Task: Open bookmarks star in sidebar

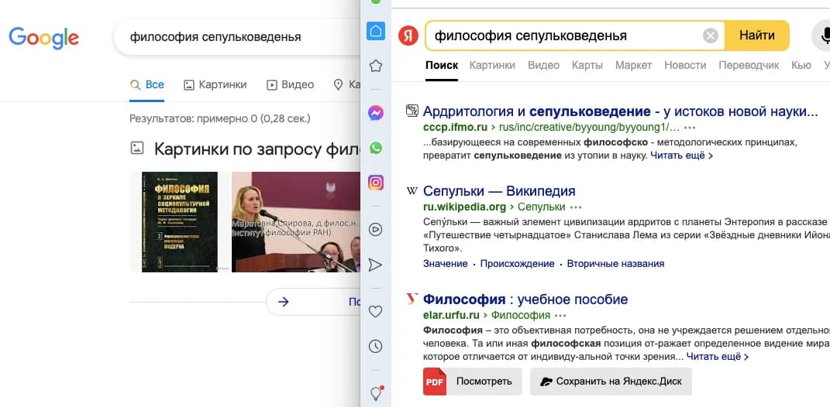Action: pyautogui.click(x=375, y=66)
